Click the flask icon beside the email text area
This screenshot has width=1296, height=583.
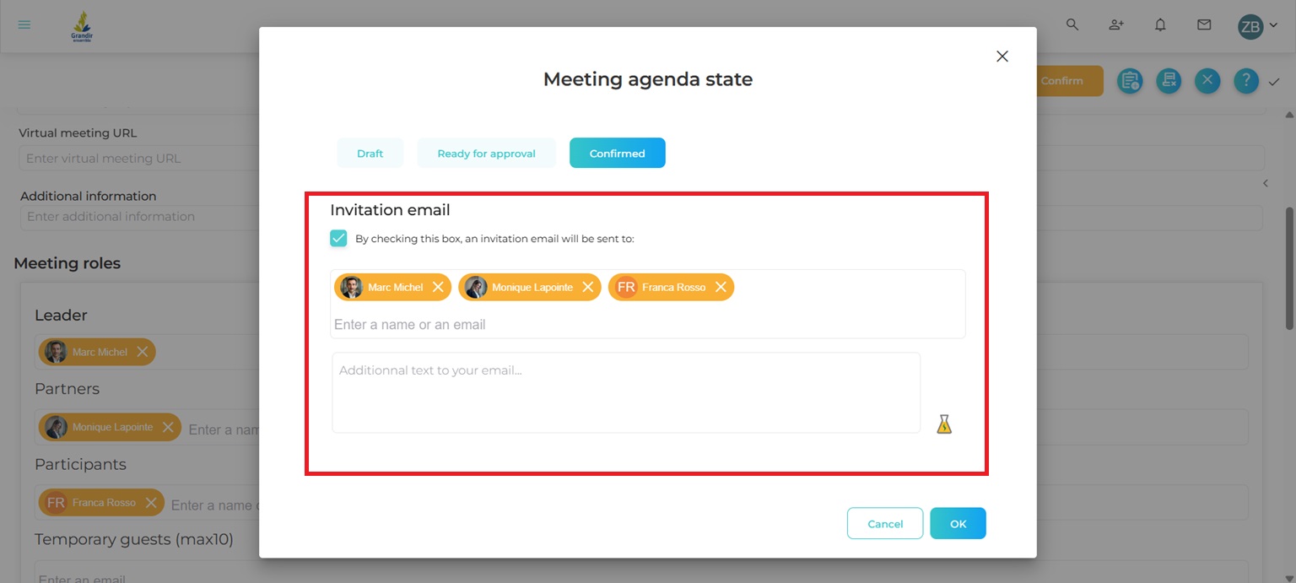click(x=943, y=424)
